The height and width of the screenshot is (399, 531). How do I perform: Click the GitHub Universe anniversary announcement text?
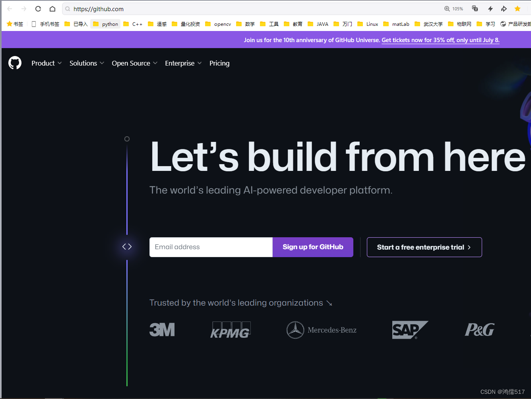tap(312, 40)
